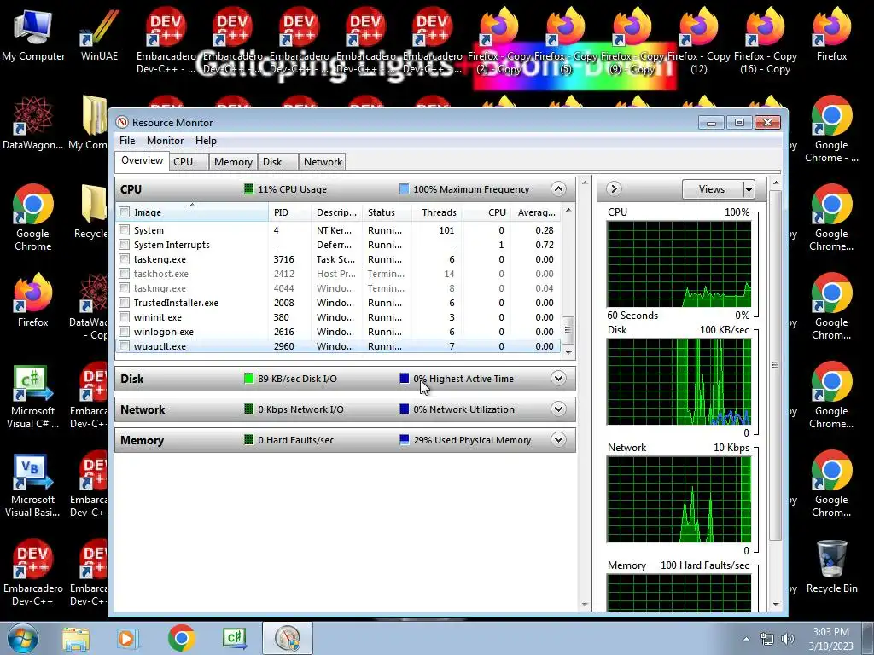
Task: Open the Firefox shortcut on the left desktop column
Action: coord(33,300)
